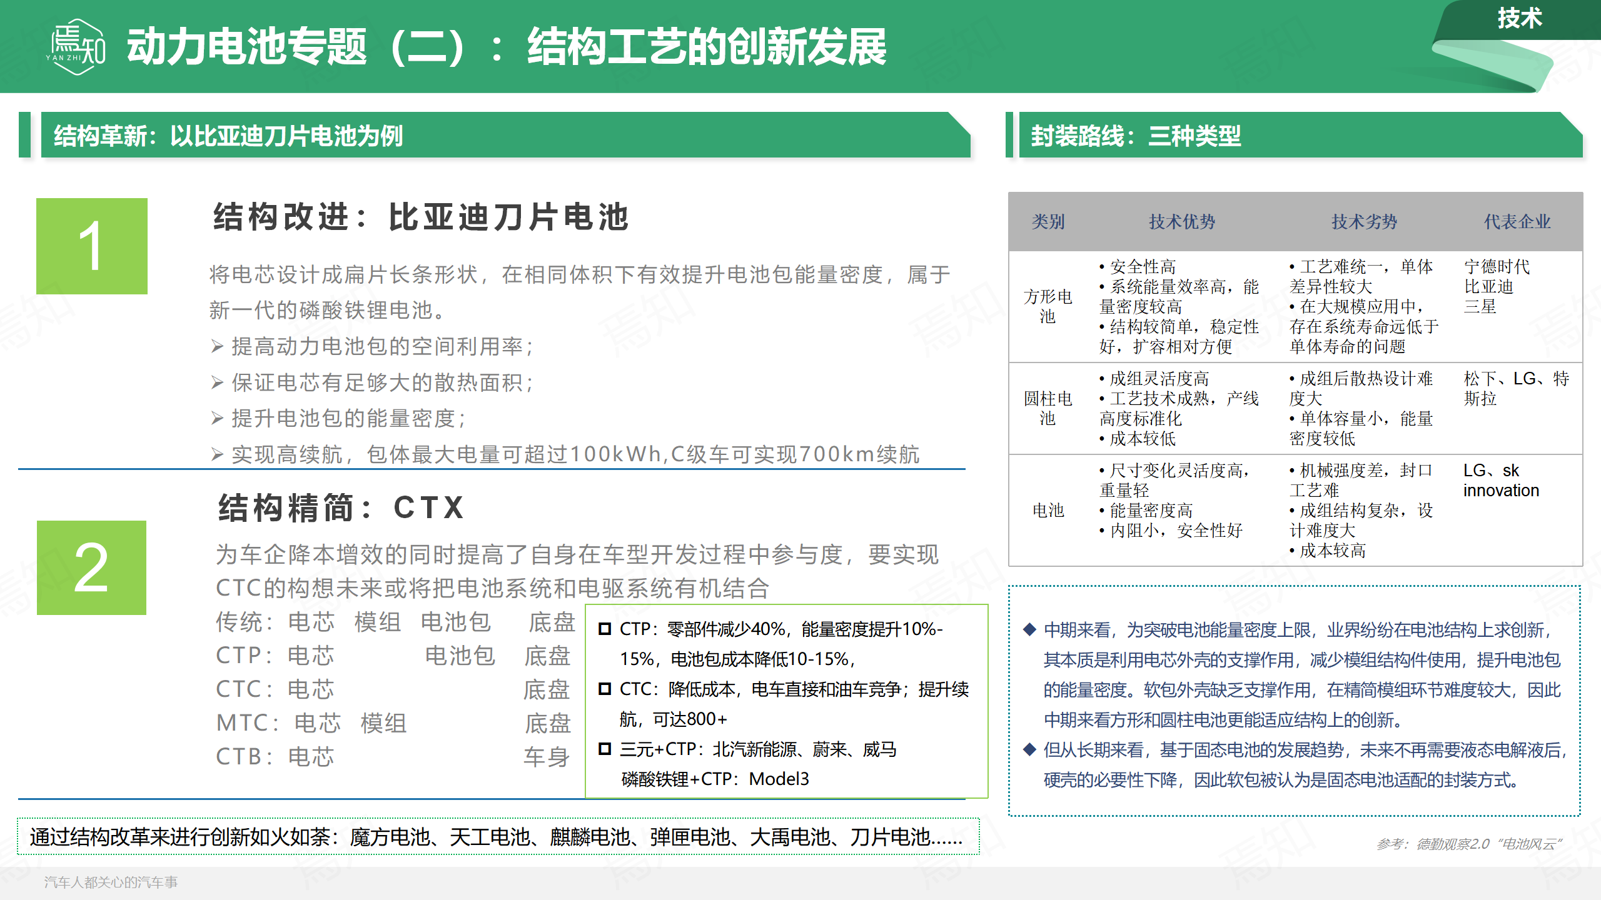Click the green number 2 box

pos(91,567)
